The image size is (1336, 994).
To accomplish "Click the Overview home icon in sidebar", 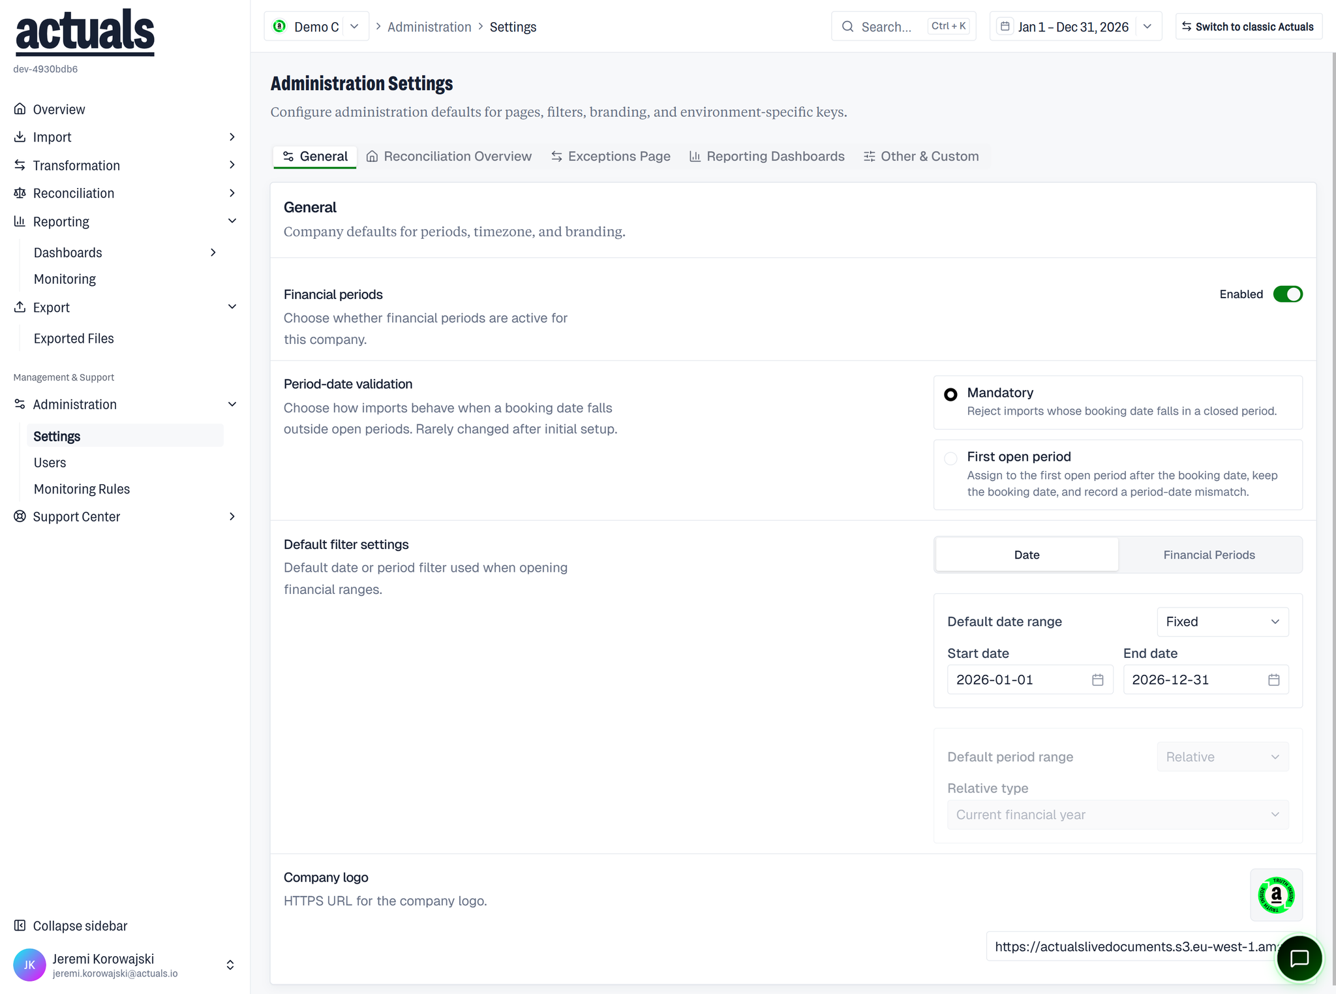I will (20, 109).
